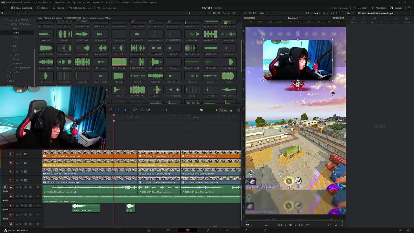
Task: Toggle loop playback in viewer
Action: pos(307,225)
